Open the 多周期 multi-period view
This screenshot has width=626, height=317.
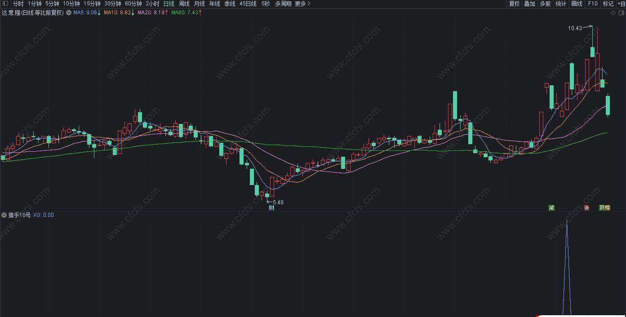pyautogui.click(x=283, y=4)
